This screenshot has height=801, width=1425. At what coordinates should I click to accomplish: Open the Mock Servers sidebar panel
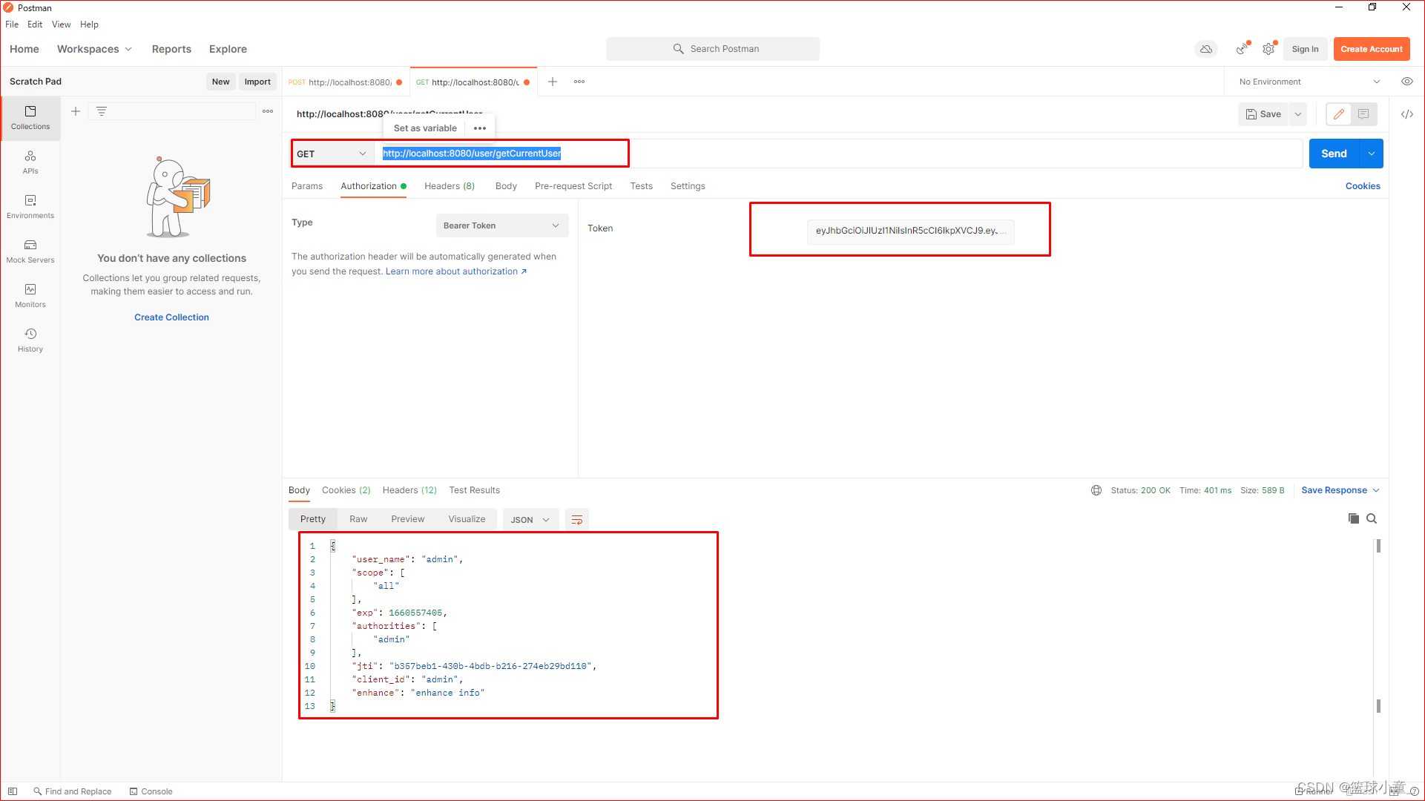click(x=30, y=251)
